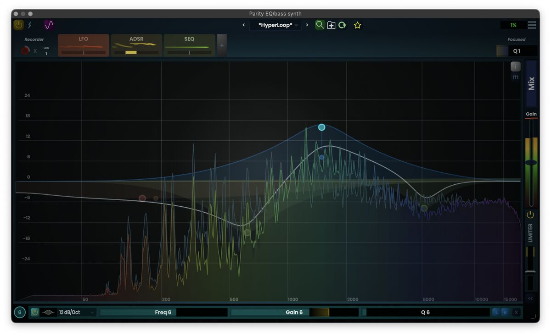Click the circular reload preset icon
This screenshot has height=336, width=551.
coord(343,25)
